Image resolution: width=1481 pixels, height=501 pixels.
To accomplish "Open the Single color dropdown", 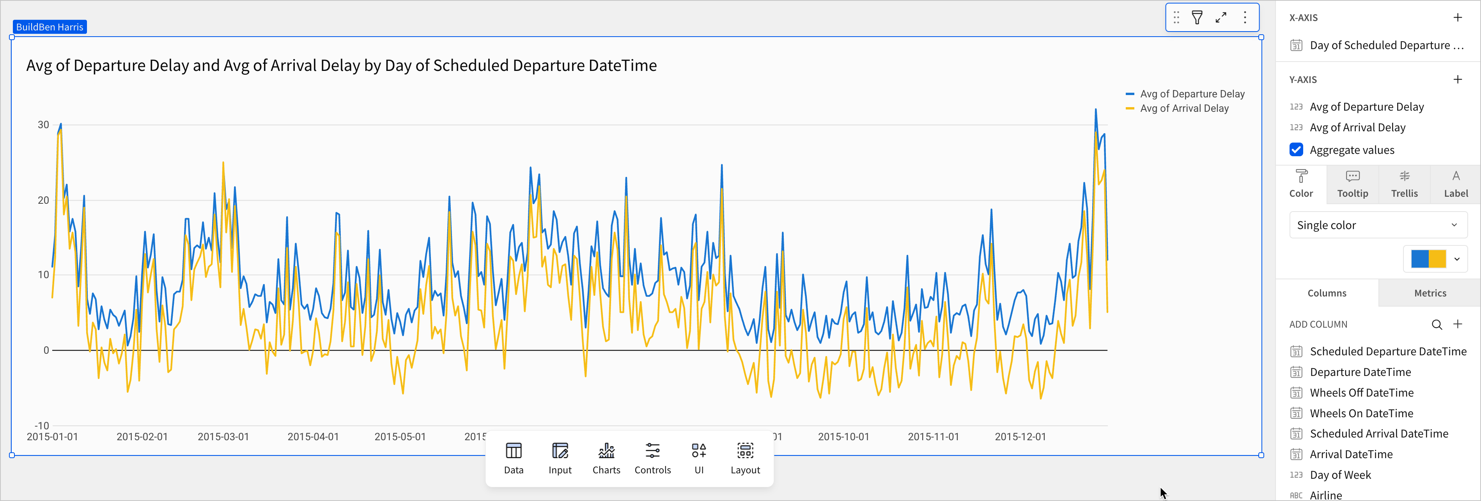I will 1378,225.
